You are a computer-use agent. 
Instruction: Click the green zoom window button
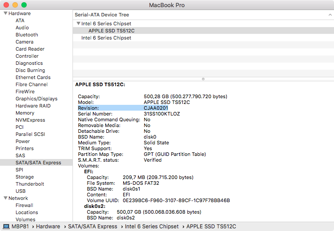24,5
